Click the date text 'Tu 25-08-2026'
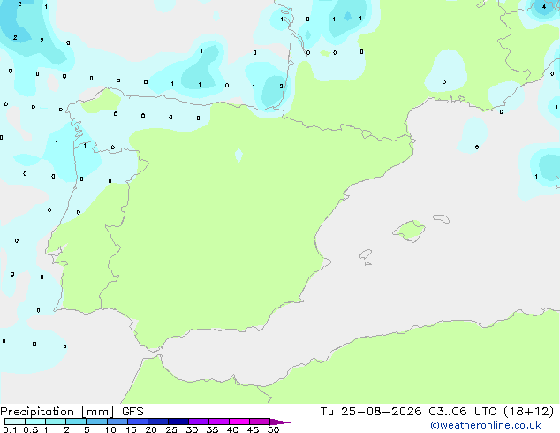Image resolution: width=560 pixels, height=433 pixels. coord(371,412)
